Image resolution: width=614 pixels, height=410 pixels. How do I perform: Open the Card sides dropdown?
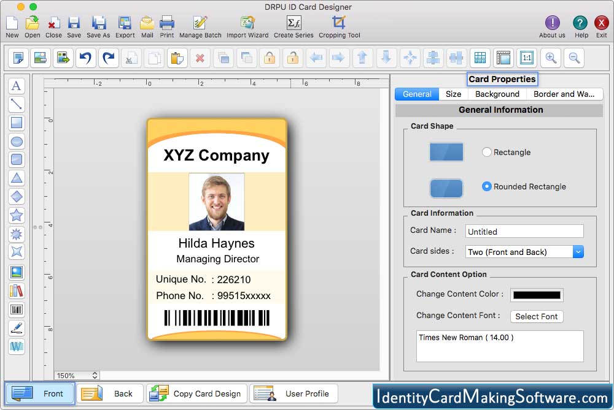click(x=525, y=252)
